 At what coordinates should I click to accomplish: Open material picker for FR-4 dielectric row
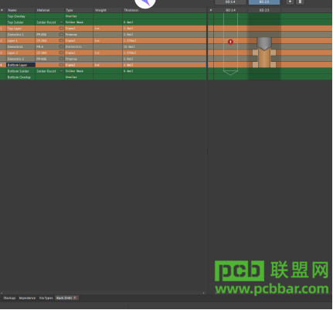[x=61, y=47]
